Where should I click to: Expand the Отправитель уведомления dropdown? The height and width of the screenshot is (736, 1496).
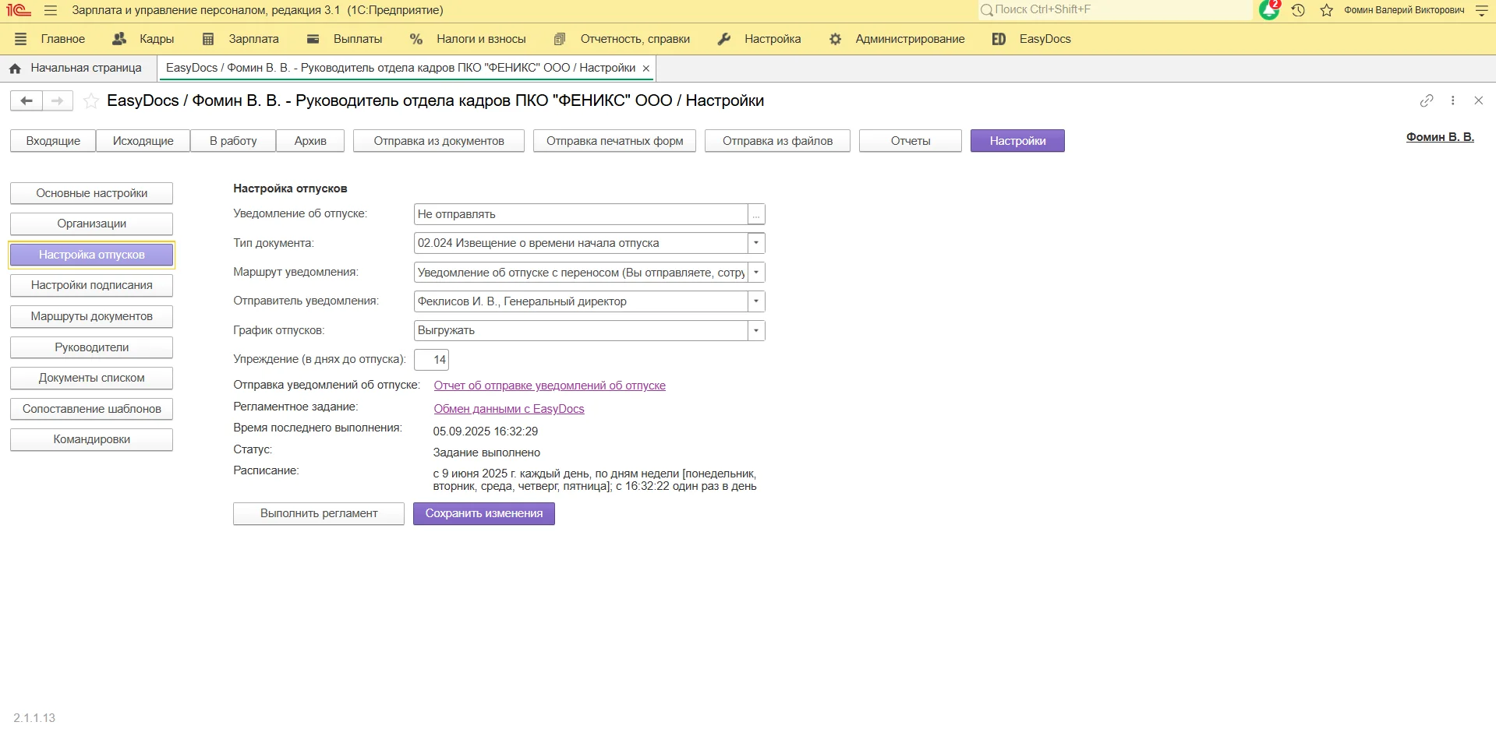(756, 301)
